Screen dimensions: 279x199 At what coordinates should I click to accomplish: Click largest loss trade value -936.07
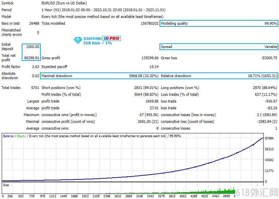coord(271,101)
